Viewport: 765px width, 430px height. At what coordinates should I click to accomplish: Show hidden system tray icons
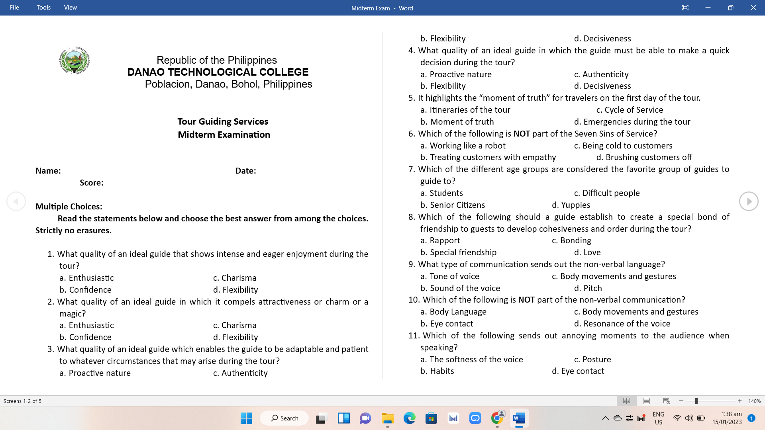[605, 418]
